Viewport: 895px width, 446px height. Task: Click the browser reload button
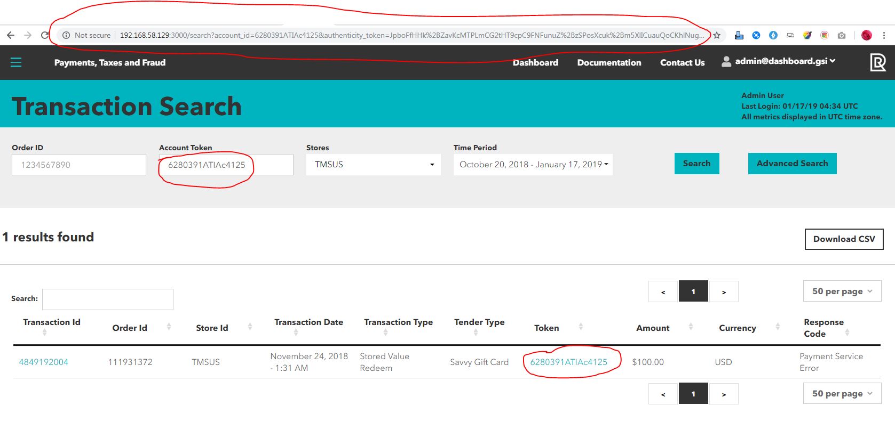45,35
